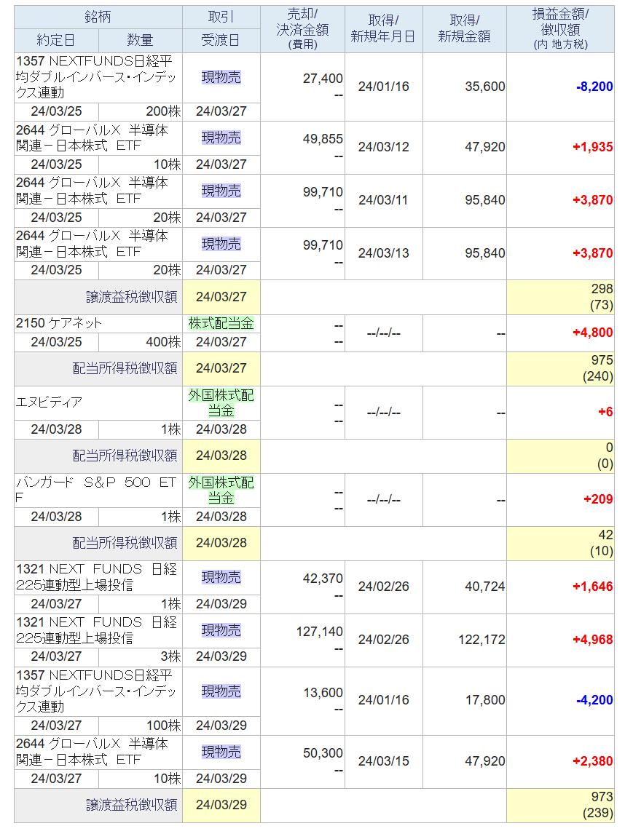Image resolution: width=625 pixels, height=834 pixels.
Task: Click the 売却/決済金額 column header
Action: 302,29
